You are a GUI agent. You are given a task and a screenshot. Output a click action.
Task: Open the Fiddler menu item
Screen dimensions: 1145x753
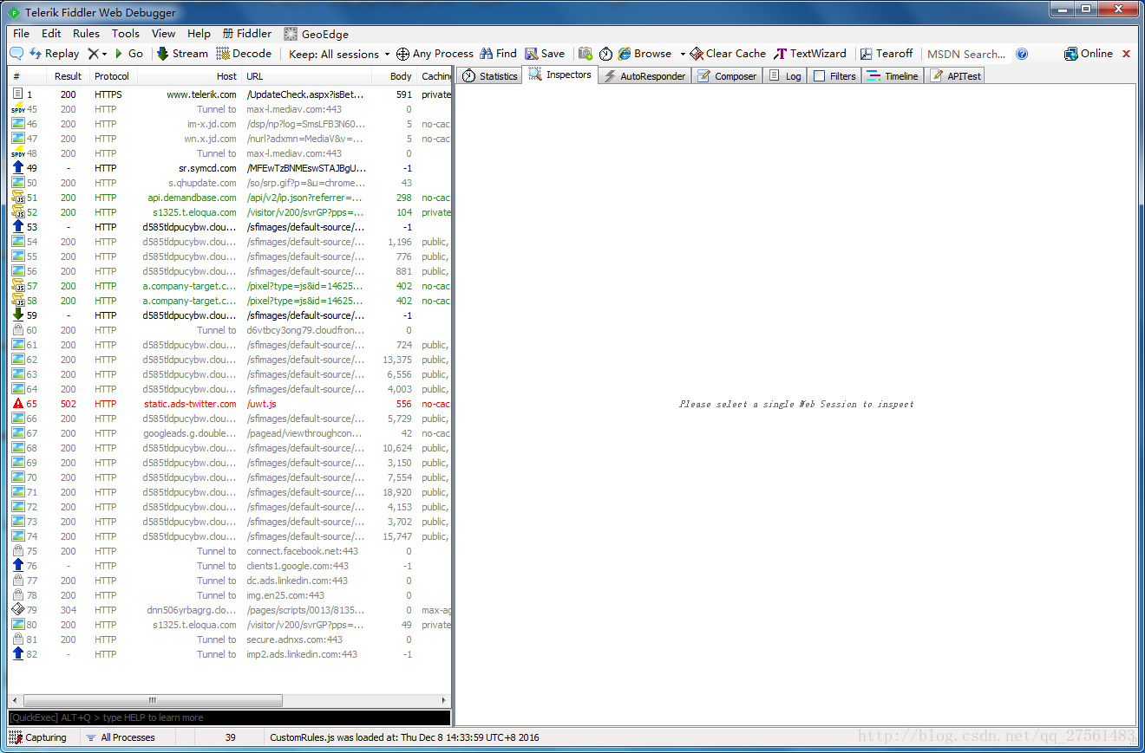[247, 34]
